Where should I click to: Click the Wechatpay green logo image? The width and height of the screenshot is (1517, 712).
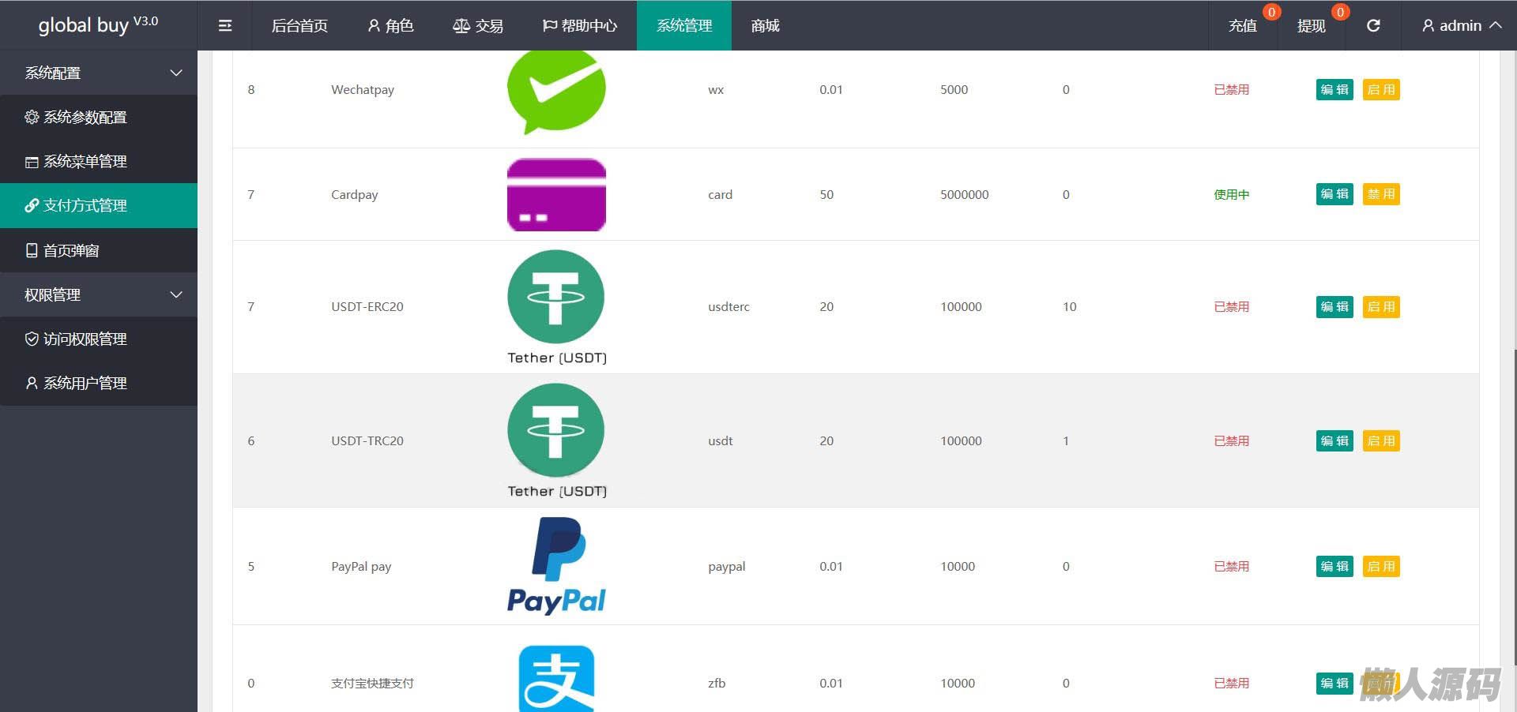556,92
